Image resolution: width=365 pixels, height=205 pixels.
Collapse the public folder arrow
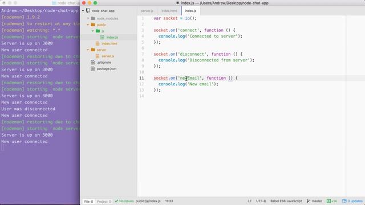(88, 24)
